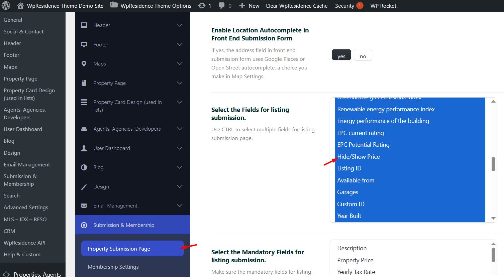
Task: Open the comments bubble icon
Action: tap(221, 6)
